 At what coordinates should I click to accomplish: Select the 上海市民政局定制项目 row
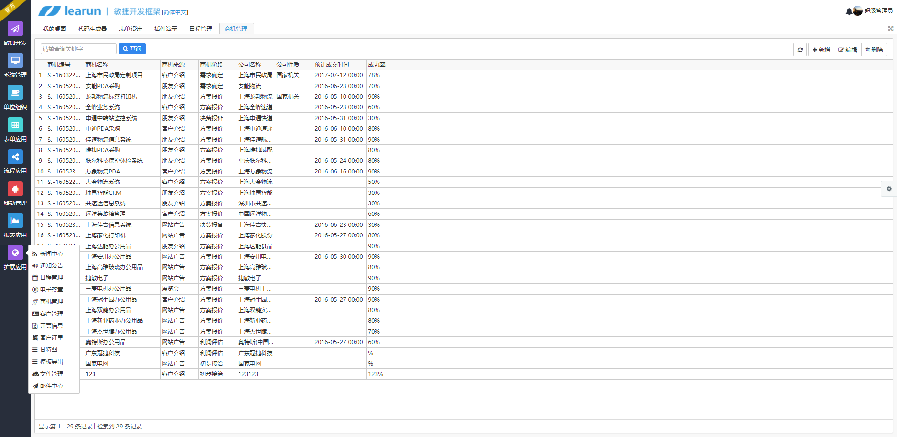click(x=114, y=75)
